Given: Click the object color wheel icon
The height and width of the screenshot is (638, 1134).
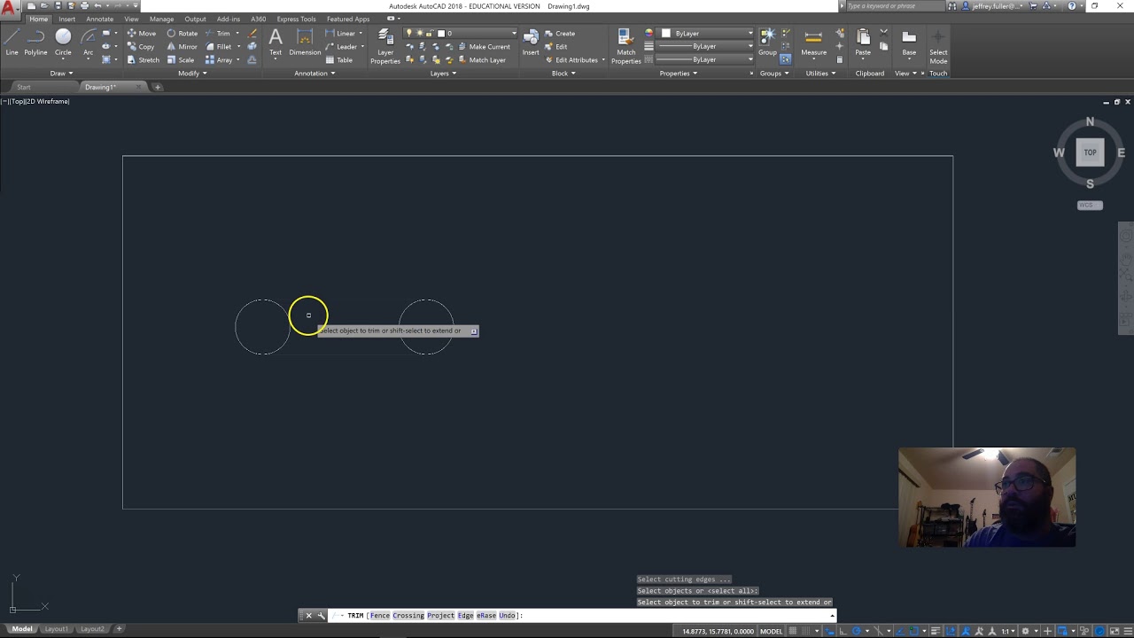Looking at the screenshot, I should click(x=649, y=34).
